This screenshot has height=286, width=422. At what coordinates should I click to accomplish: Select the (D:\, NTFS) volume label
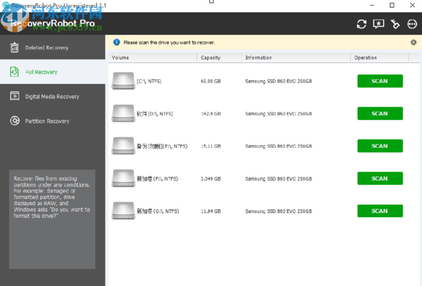tap(155, 113)
